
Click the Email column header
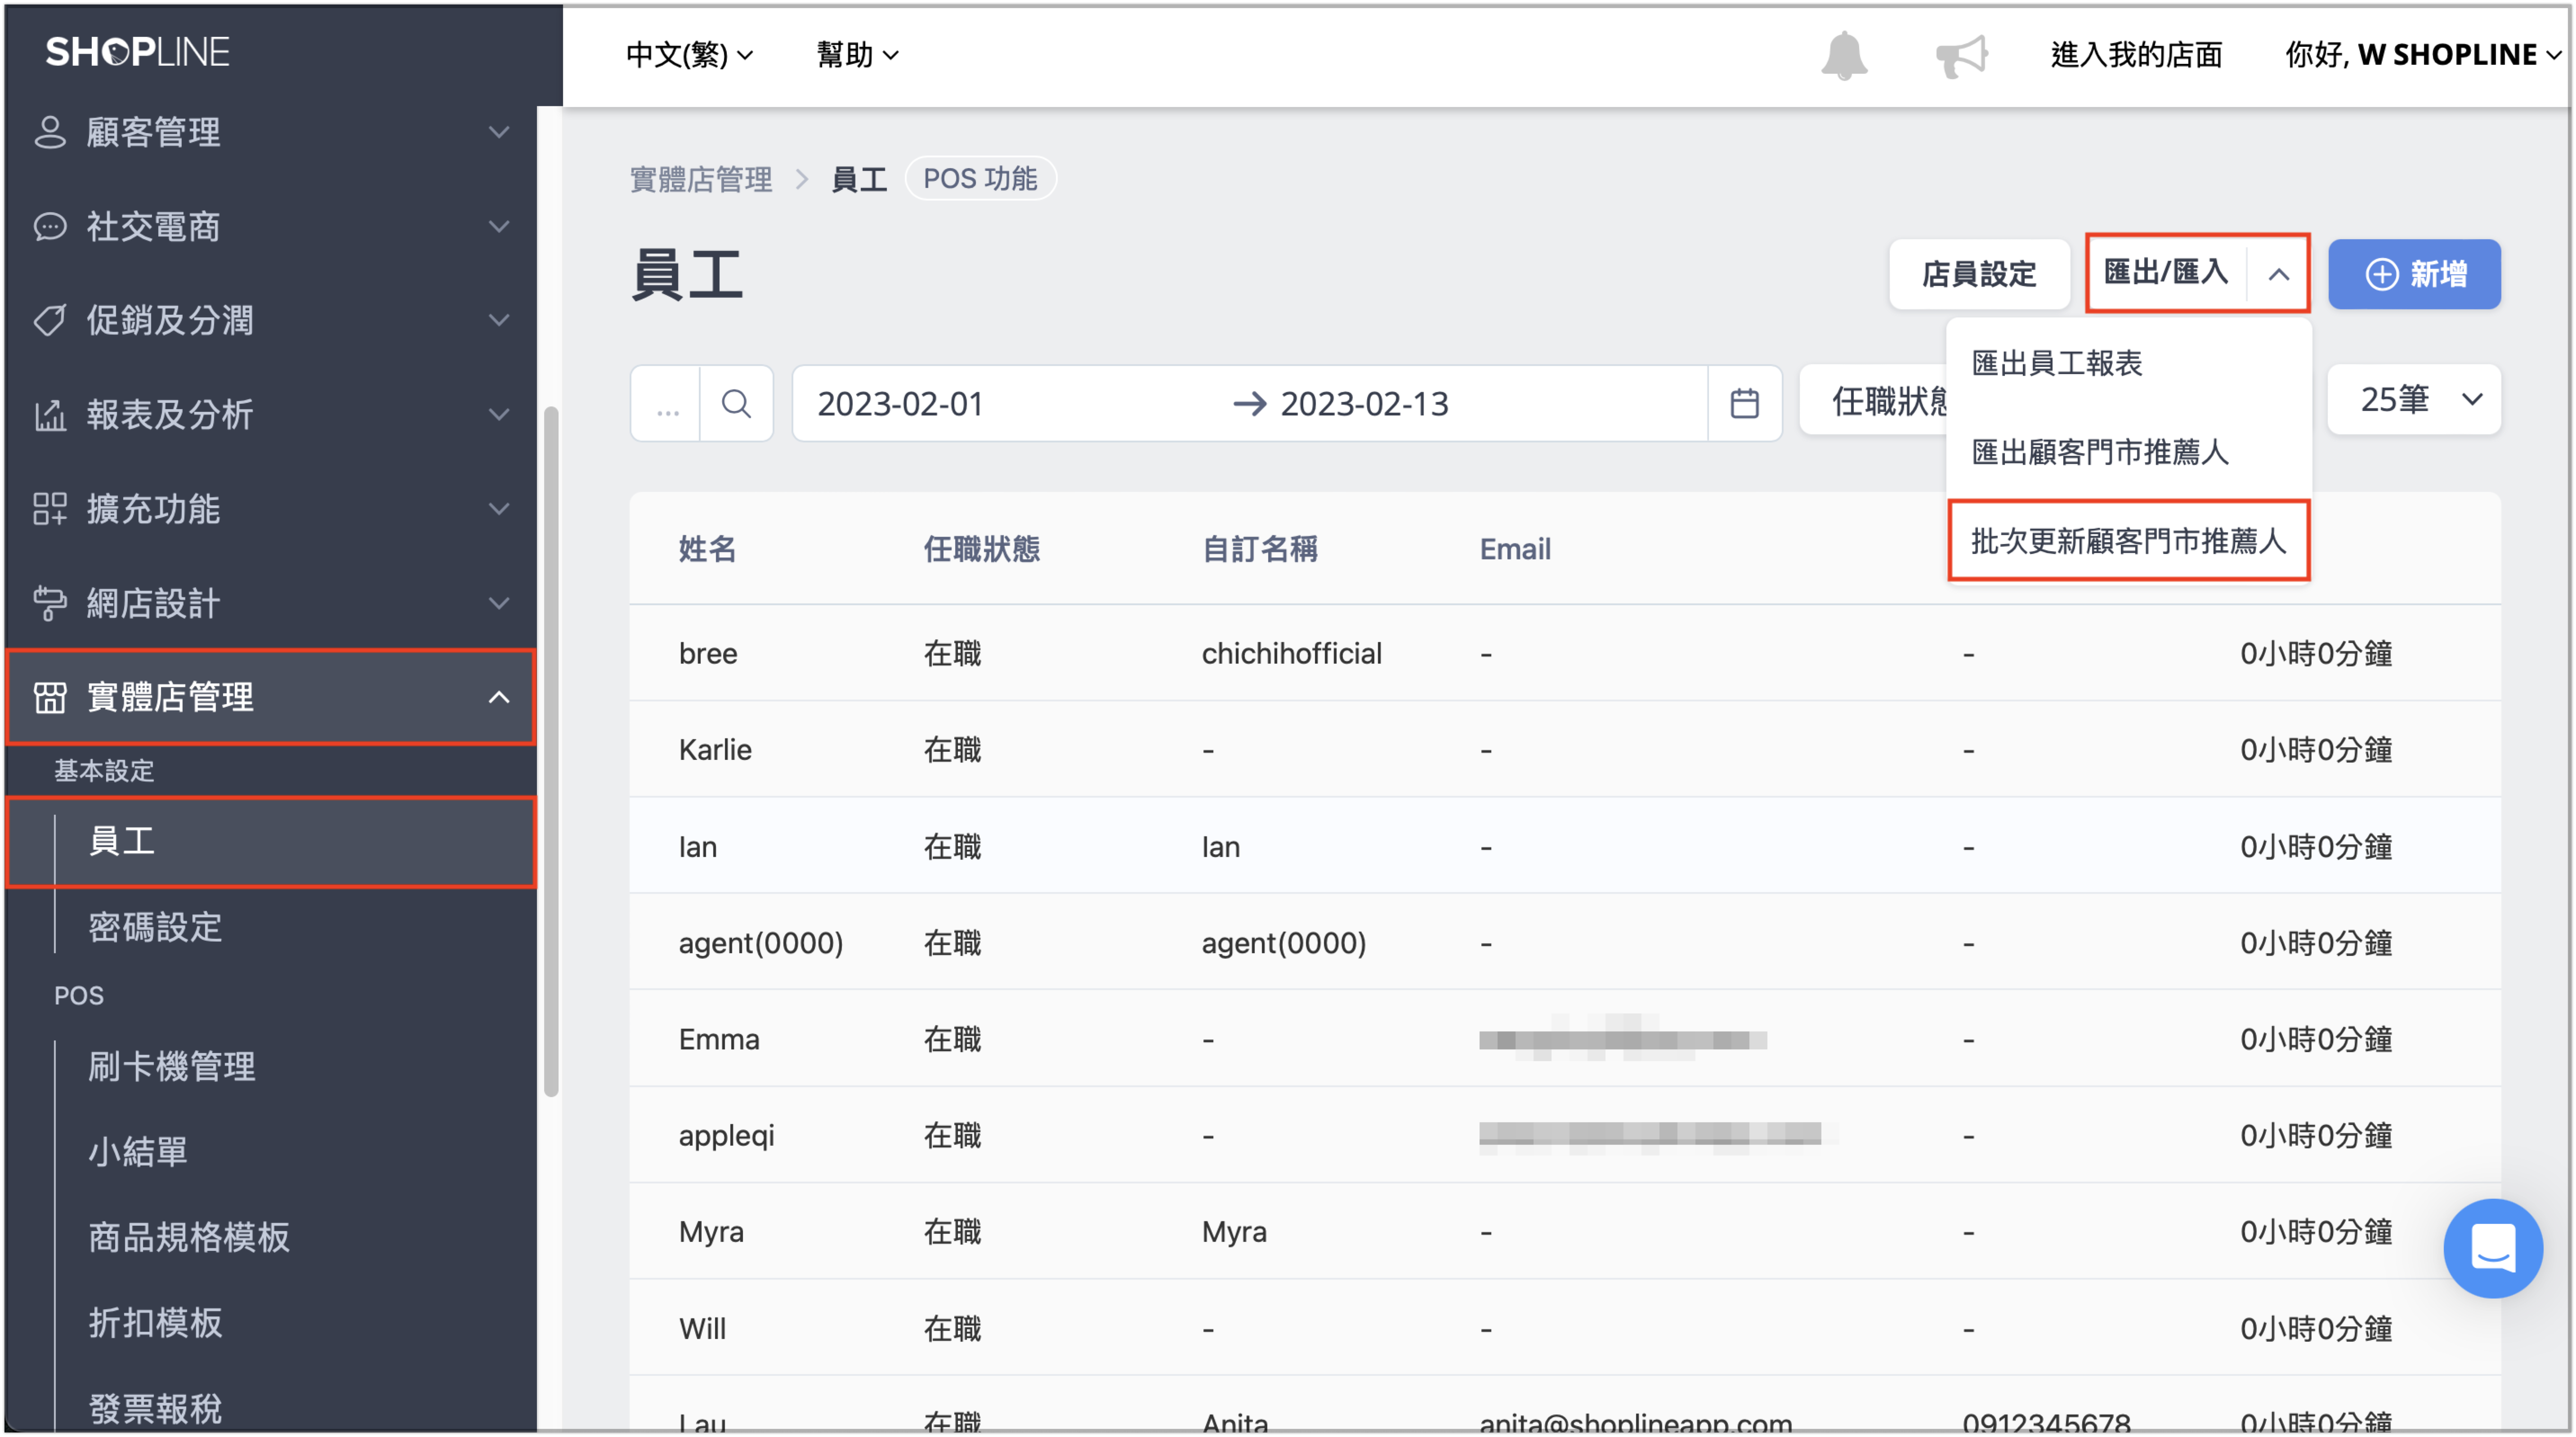click(1515, 549)
